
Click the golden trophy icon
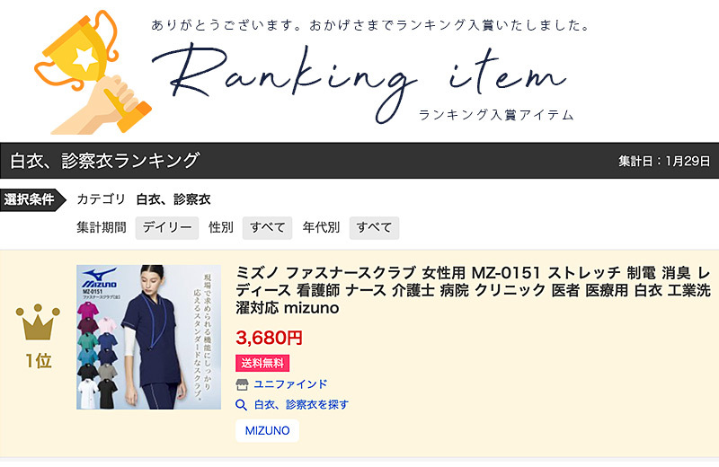93,72
